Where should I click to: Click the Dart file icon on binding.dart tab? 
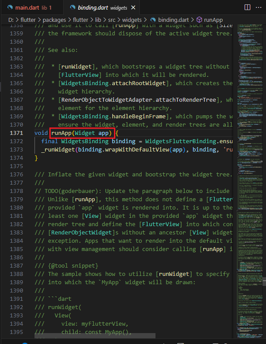click(73, 8)
